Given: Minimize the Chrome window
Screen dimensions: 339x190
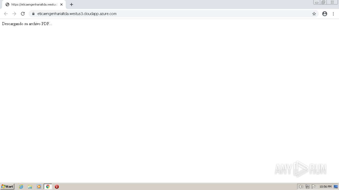Looking at the screenshot, I should [317, 2].
